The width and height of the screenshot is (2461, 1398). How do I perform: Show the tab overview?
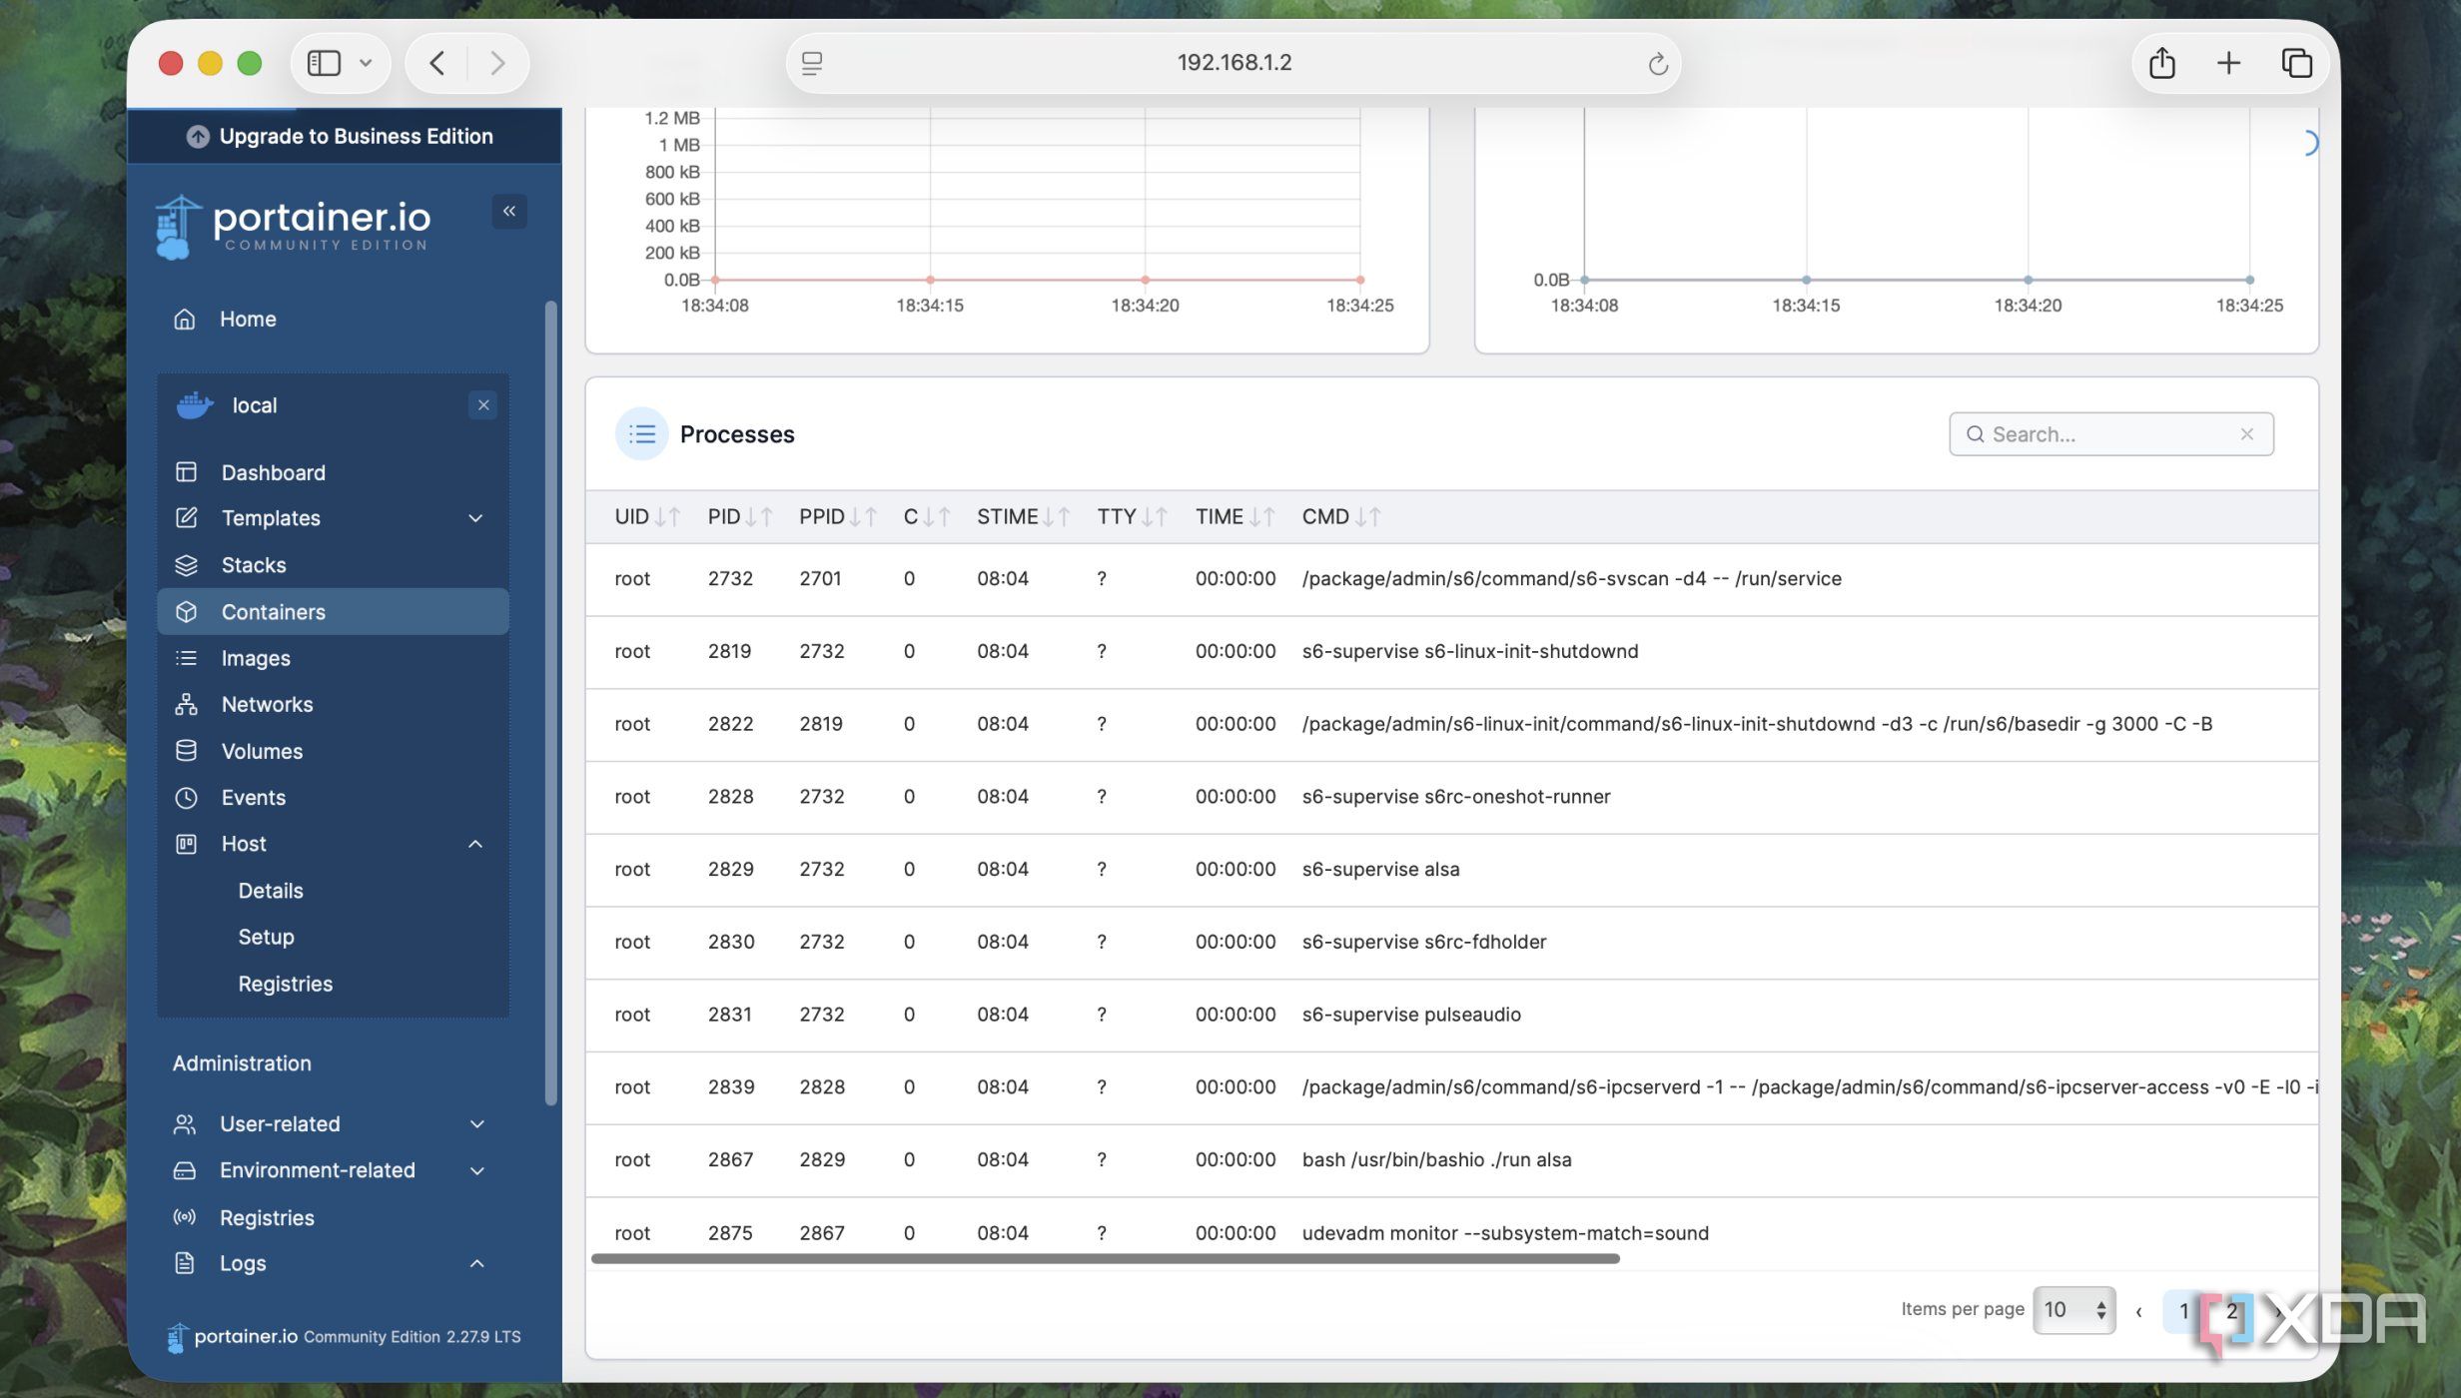point(2296,63)
